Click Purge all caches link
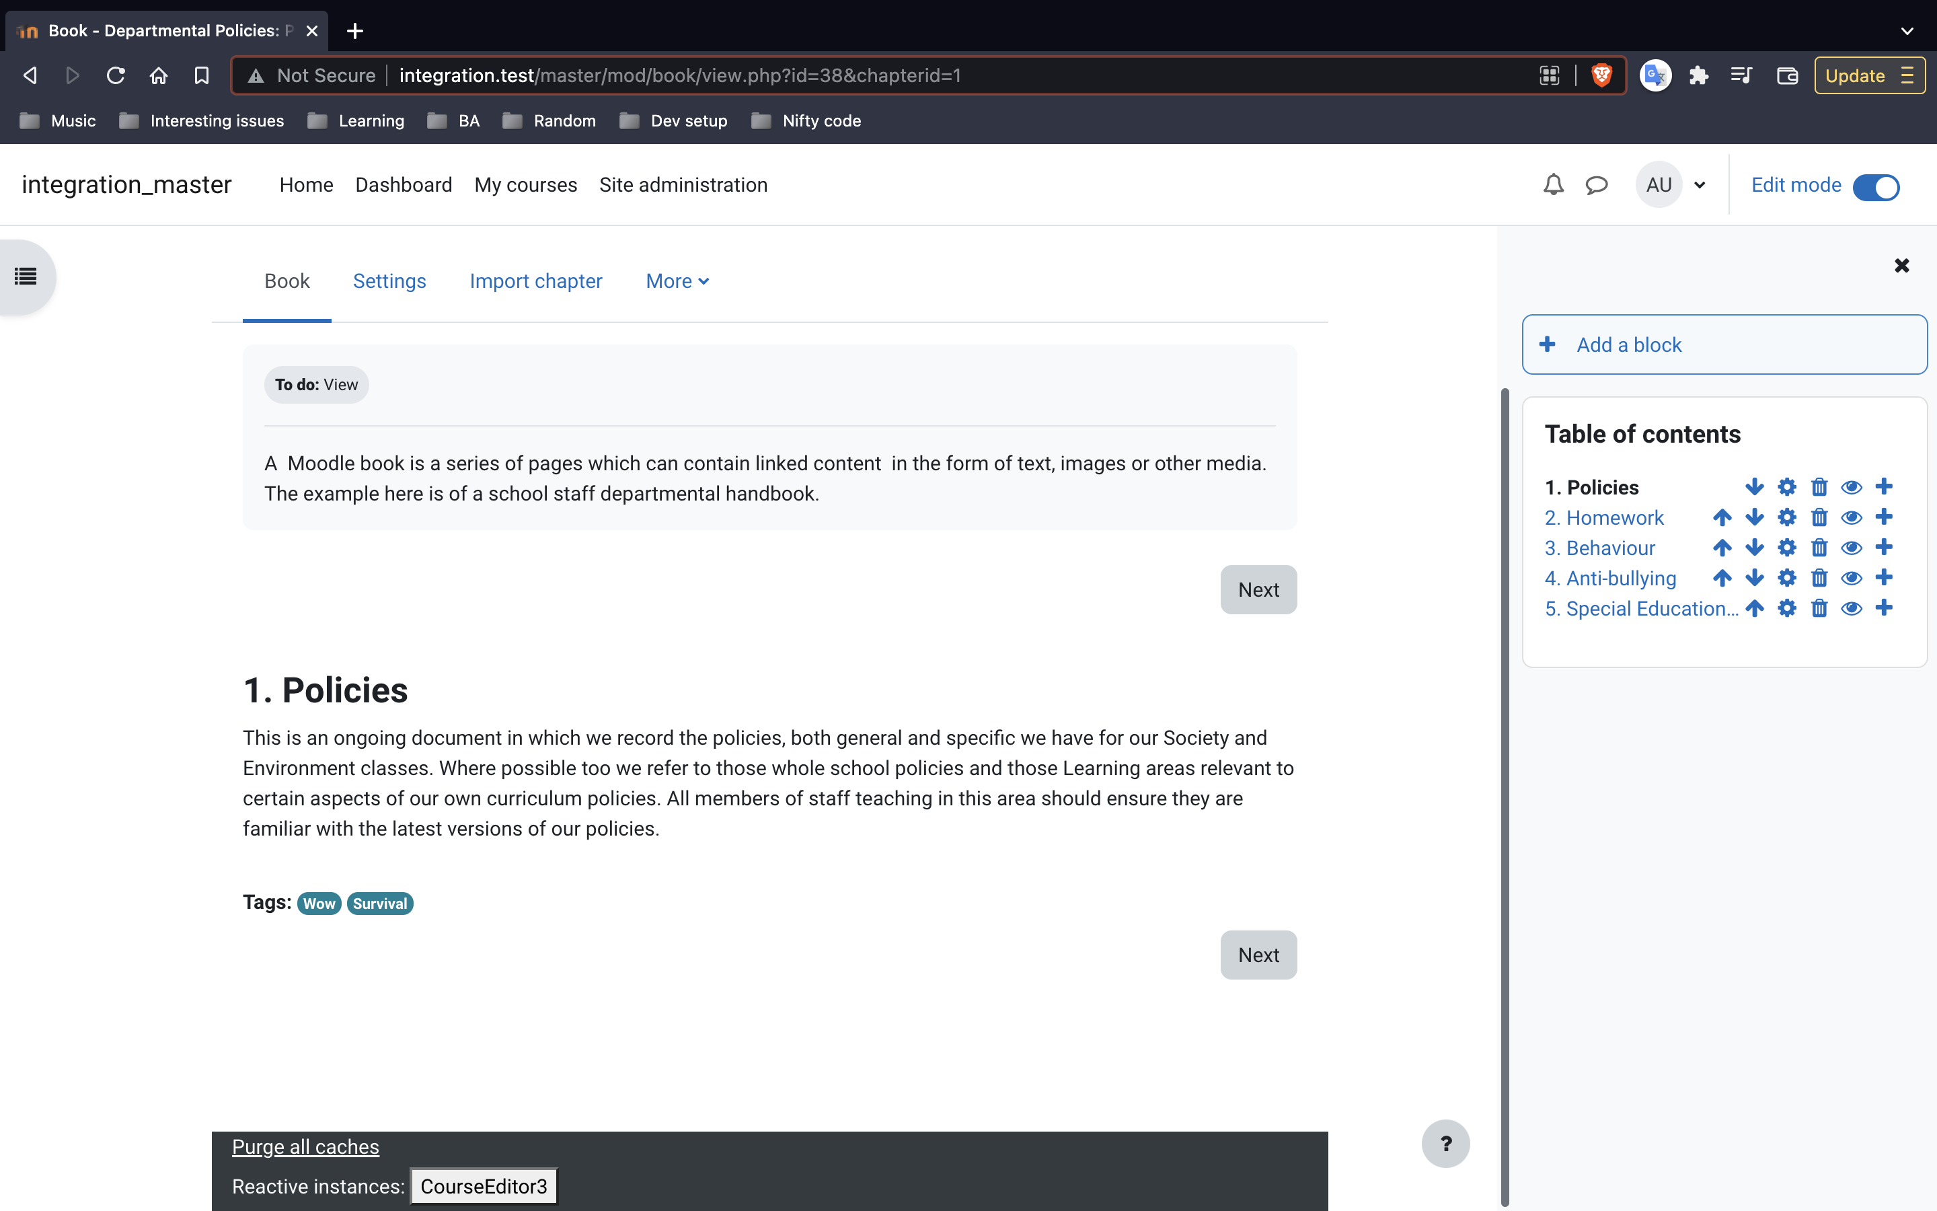Viewport: 1937px width, 1211px height. (305, 1147)
